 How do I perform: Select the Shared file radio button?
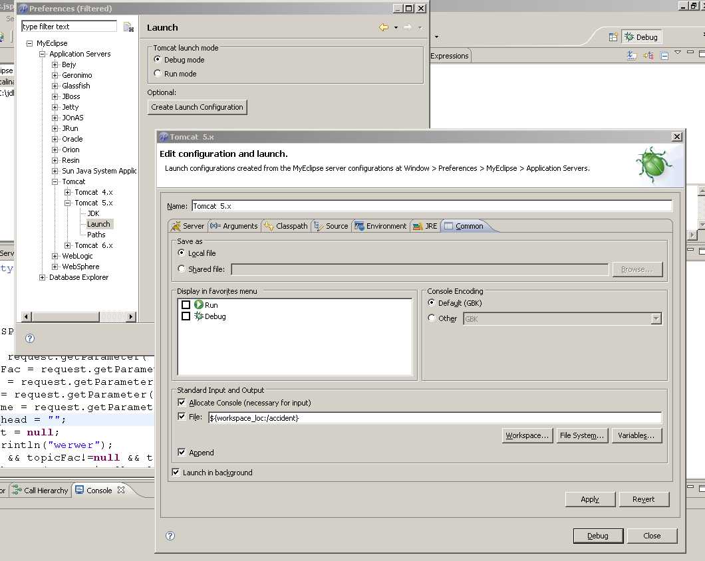182,269
